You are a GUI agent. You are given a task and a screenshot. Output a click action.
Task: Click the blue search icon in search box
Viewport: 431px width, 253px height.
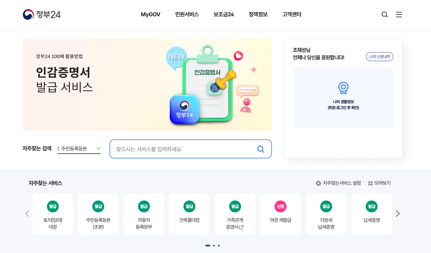261,149
